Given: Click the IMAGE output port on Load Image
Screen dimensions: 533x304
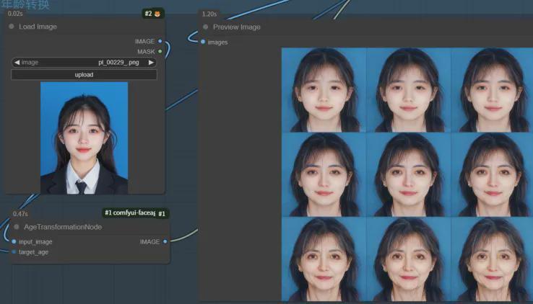Looking at the screenshot, I should pos(160,41).
